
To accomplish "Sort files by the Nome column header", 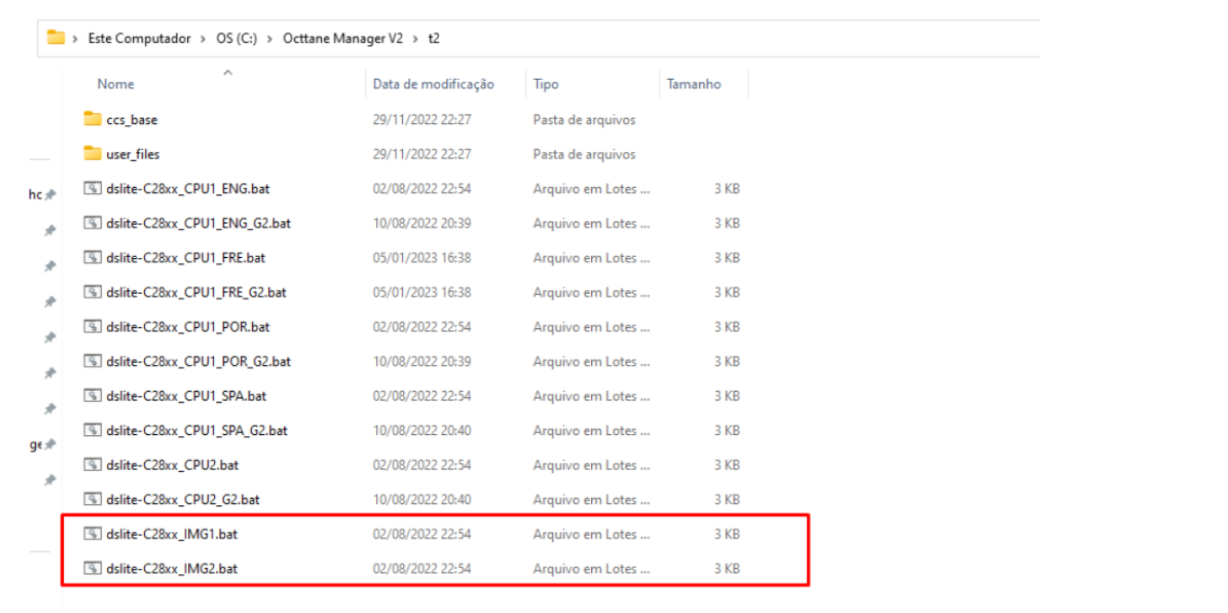I will pyautogui.click(x=116, y=84).
